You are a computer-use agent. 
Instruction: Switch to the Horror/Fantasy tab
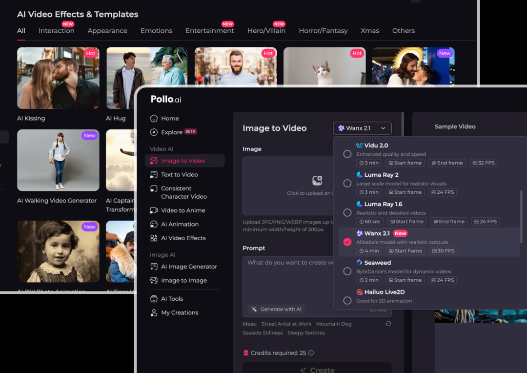click(323, 31)
